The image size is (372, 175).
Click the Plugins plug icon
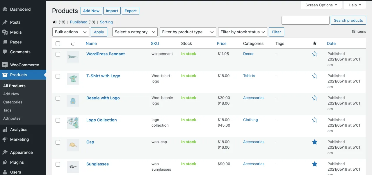pos(5,162)
